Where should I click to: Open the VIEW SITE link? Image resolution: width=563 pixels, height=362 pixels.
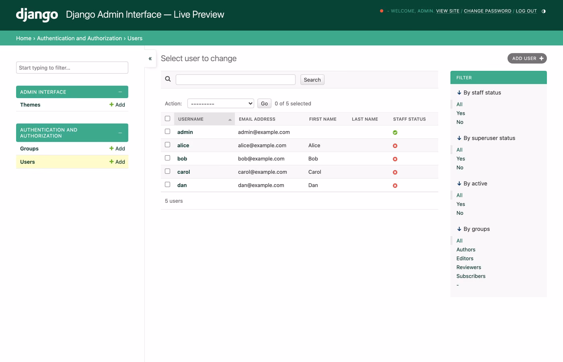[x=448, y=11]
